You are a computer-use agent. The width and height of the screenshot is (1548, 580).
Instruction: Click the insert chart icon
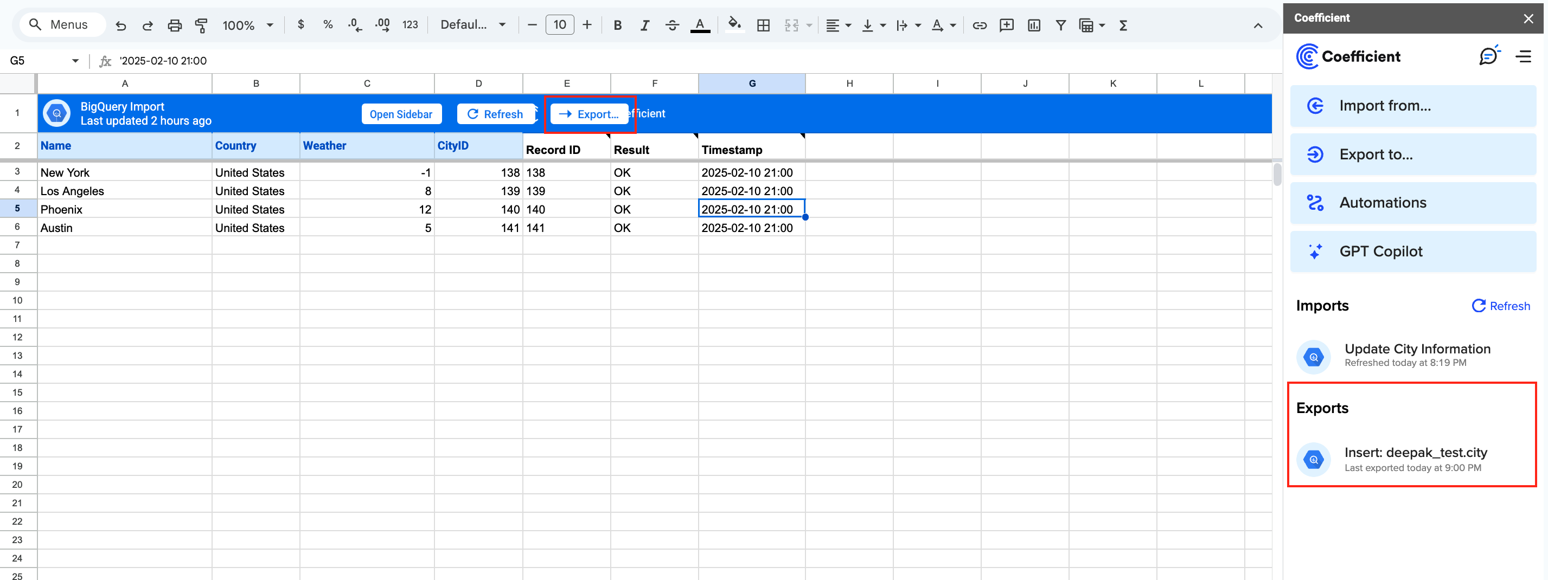pyautogui.click(x=1034, y=25)
